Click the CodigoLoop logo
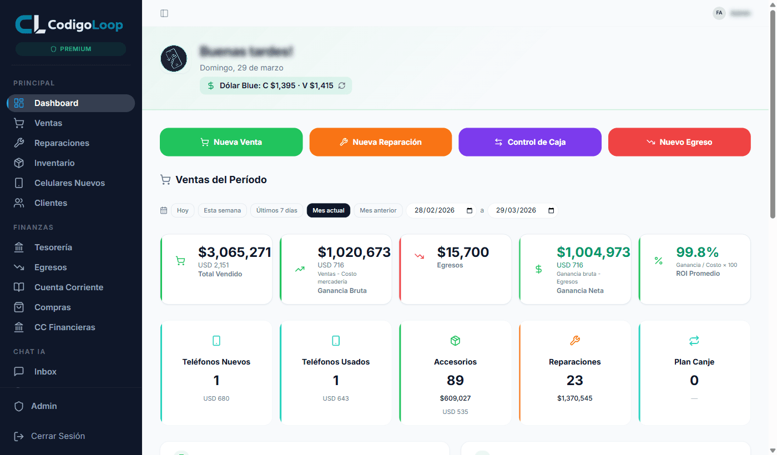The image size is (777, 455). (x=69, y=24)
